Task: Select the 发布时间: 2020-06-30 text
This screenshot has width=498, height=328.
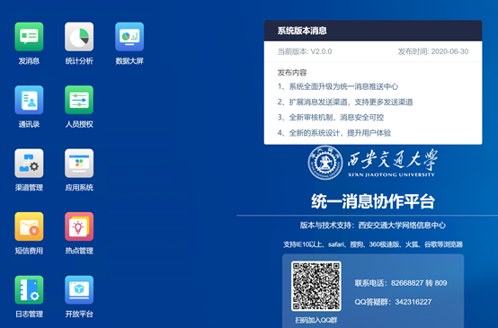Action: coord(433,51)
